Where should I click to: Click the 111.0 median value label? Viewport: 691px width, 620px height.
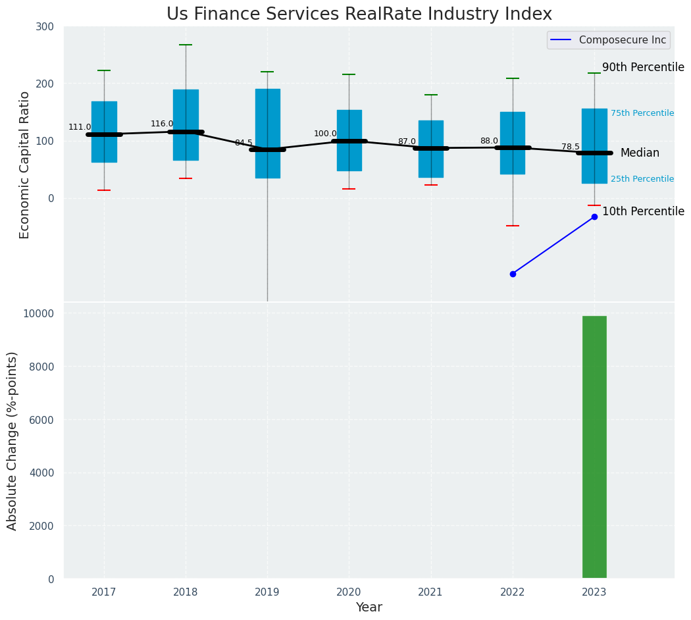pos(80,127)
